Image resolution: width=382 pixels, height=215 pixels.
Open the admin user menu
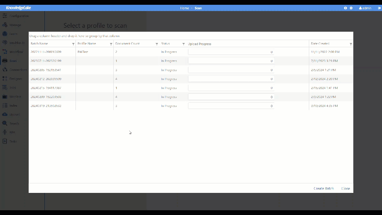(365, 8)
